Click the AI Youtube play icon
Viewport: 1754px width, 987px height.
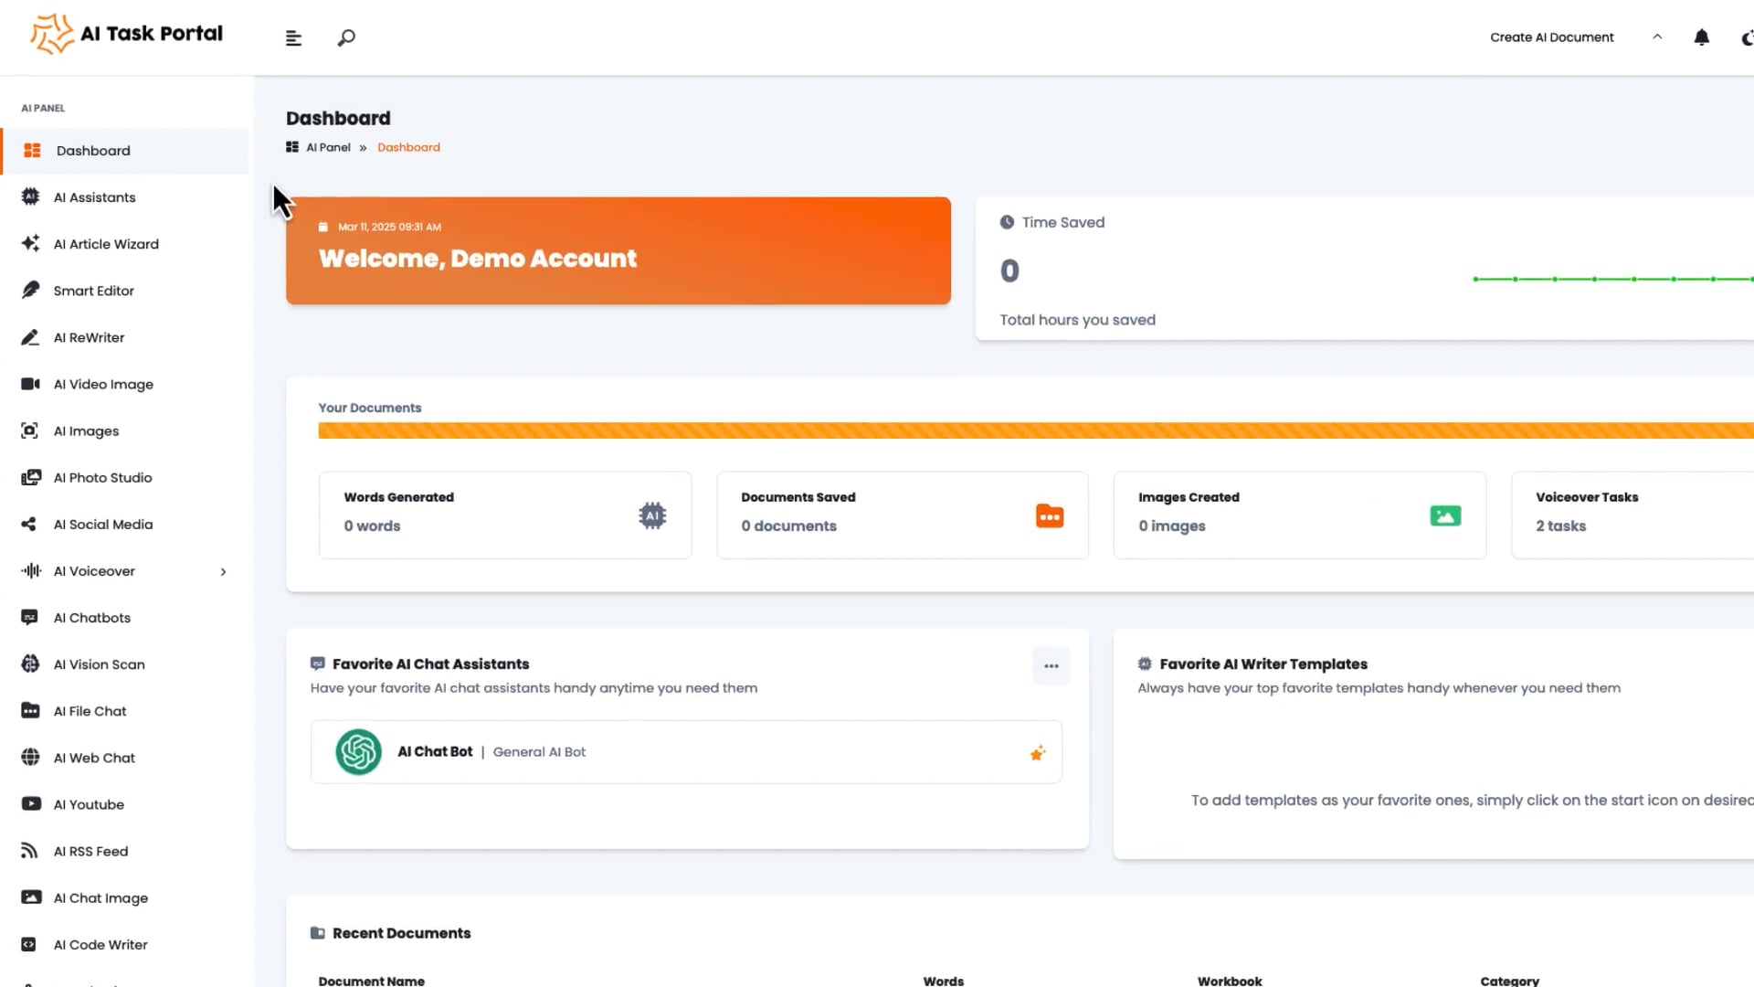[30, 804]
